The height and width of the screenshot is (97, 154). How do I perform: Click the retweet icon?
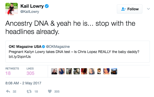tap(29, 91)
